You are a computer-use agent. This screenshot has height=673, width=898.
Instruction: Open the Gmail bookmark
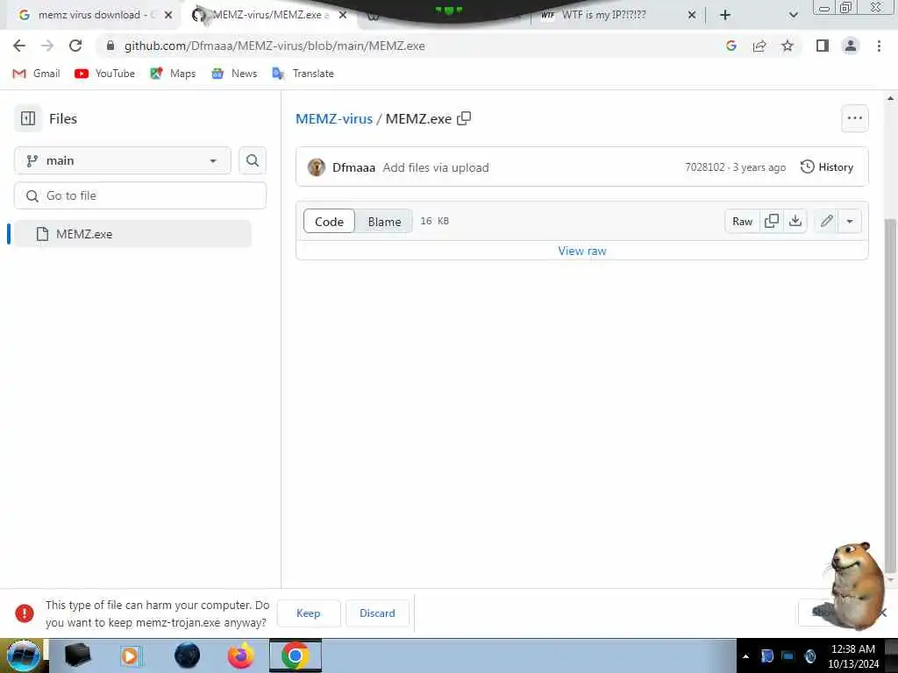click(x=36, y=74)
